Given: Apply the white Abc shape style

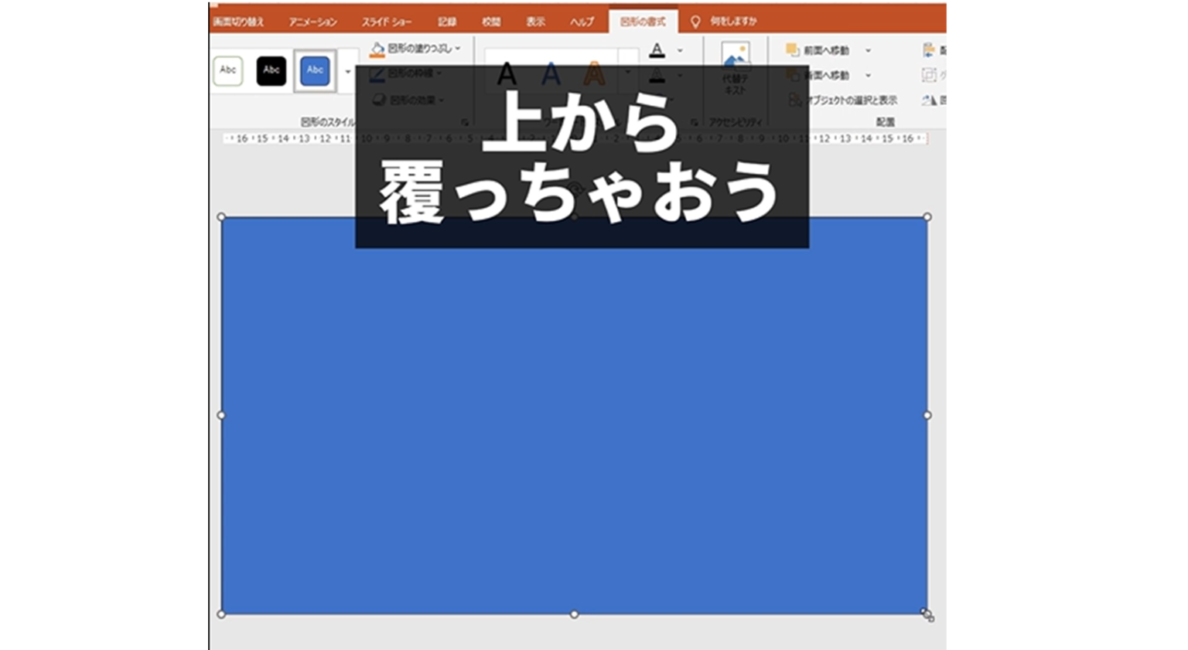Looking at the screenshot, I should click(228, 70).
